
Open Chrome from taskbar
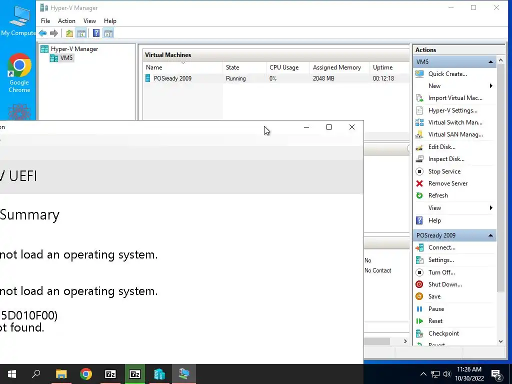point(86,374)
